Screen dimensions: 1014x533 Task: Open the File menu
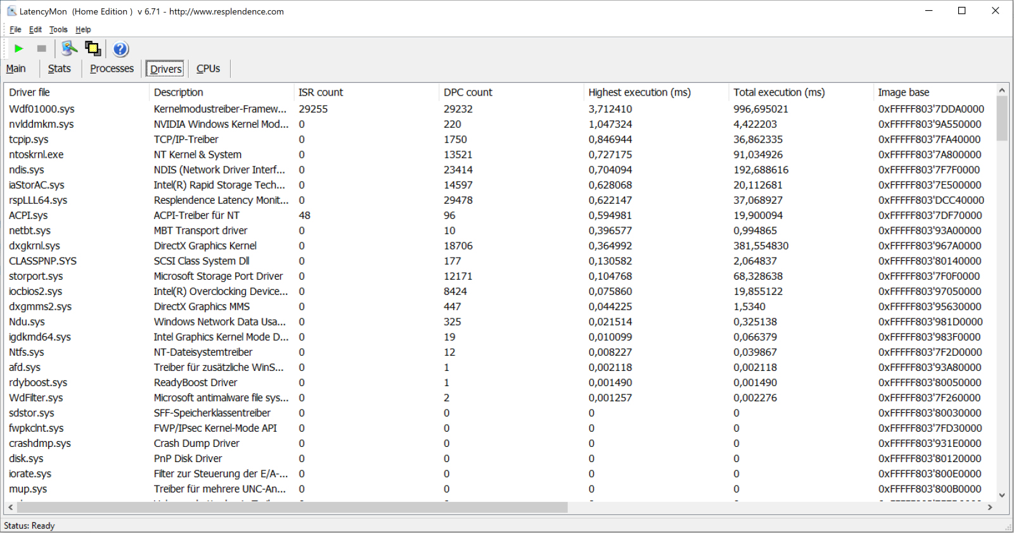[x=15, y=30]
